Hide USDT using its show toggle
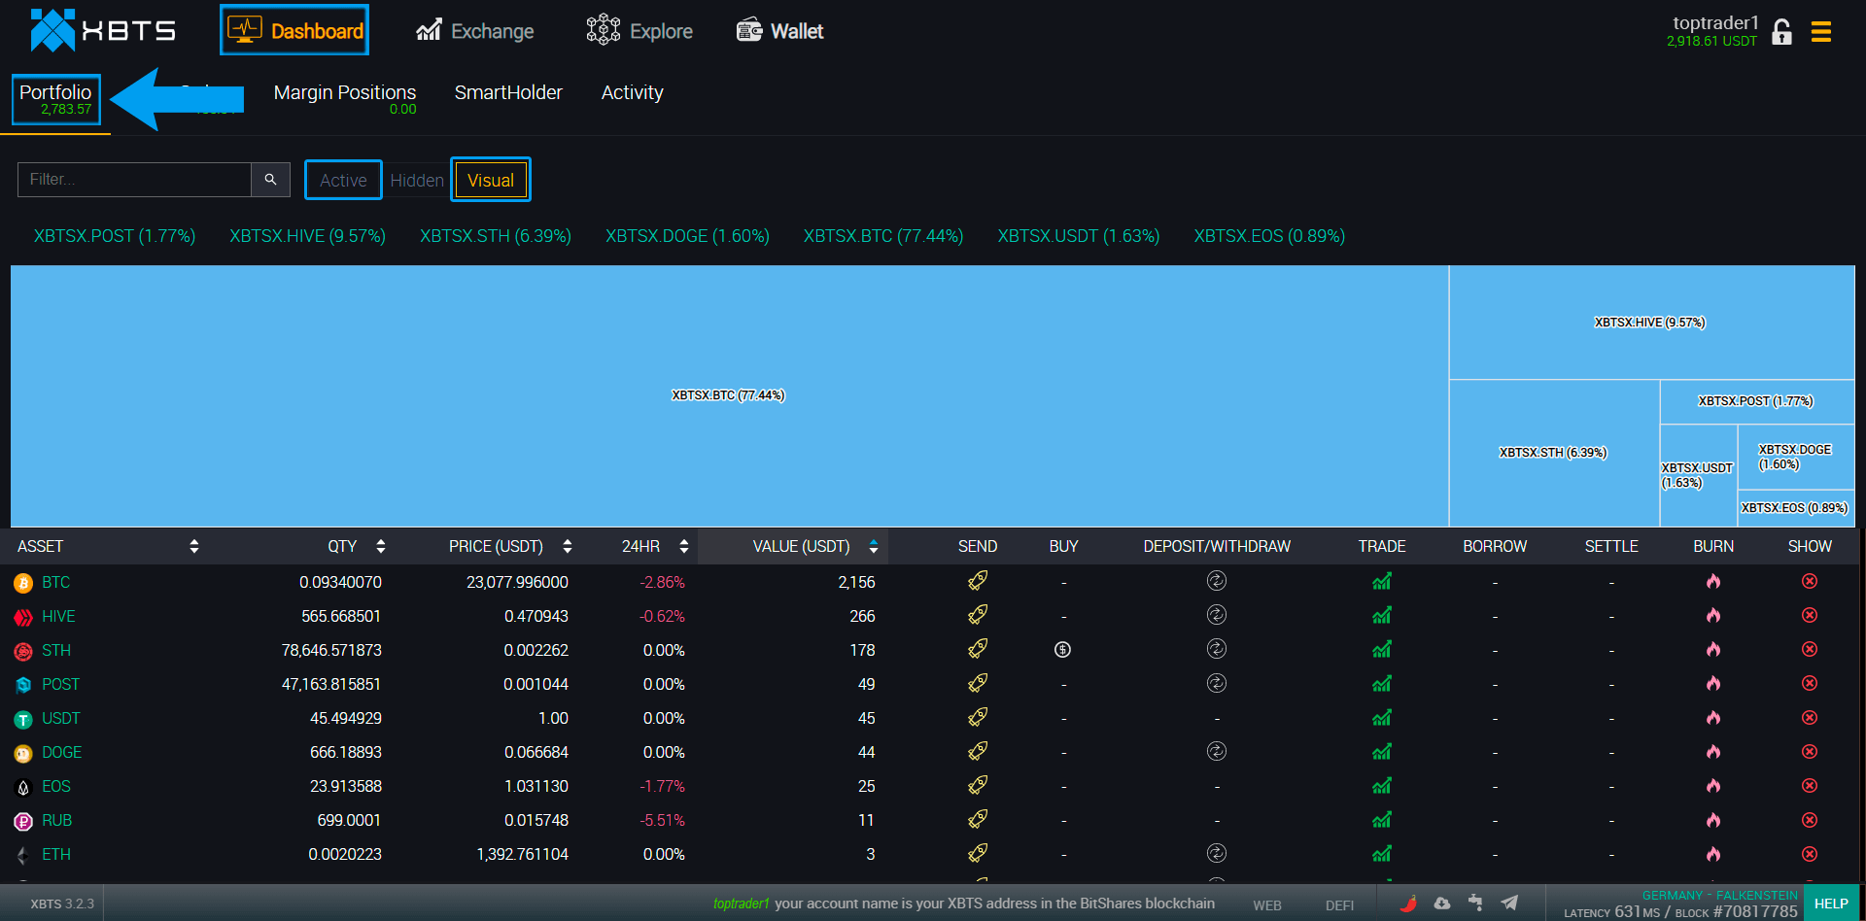Viewport: 1866px width, 921px height. 1810,717
